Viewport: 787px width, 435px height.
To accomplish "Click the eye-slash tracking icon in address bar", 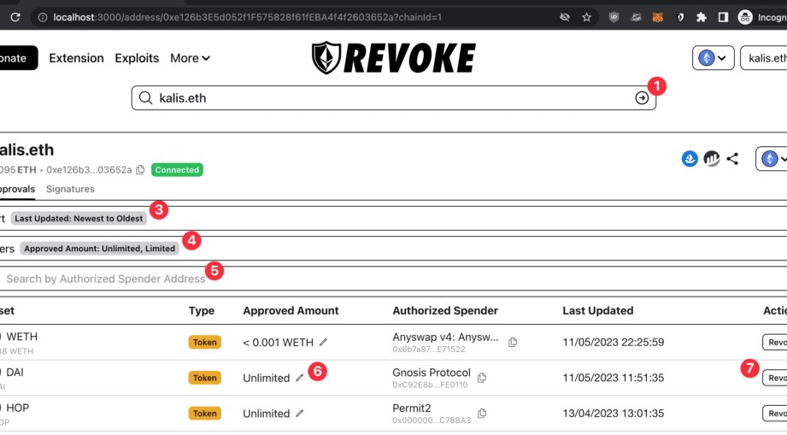I will click(565, 17).
